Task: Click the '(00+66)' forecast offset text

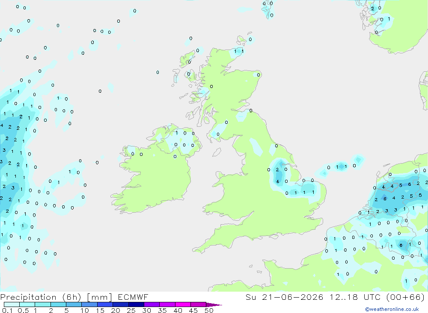Action: 405,297
